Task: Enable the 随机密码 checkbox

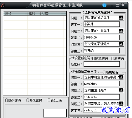Action: point(94,58)
